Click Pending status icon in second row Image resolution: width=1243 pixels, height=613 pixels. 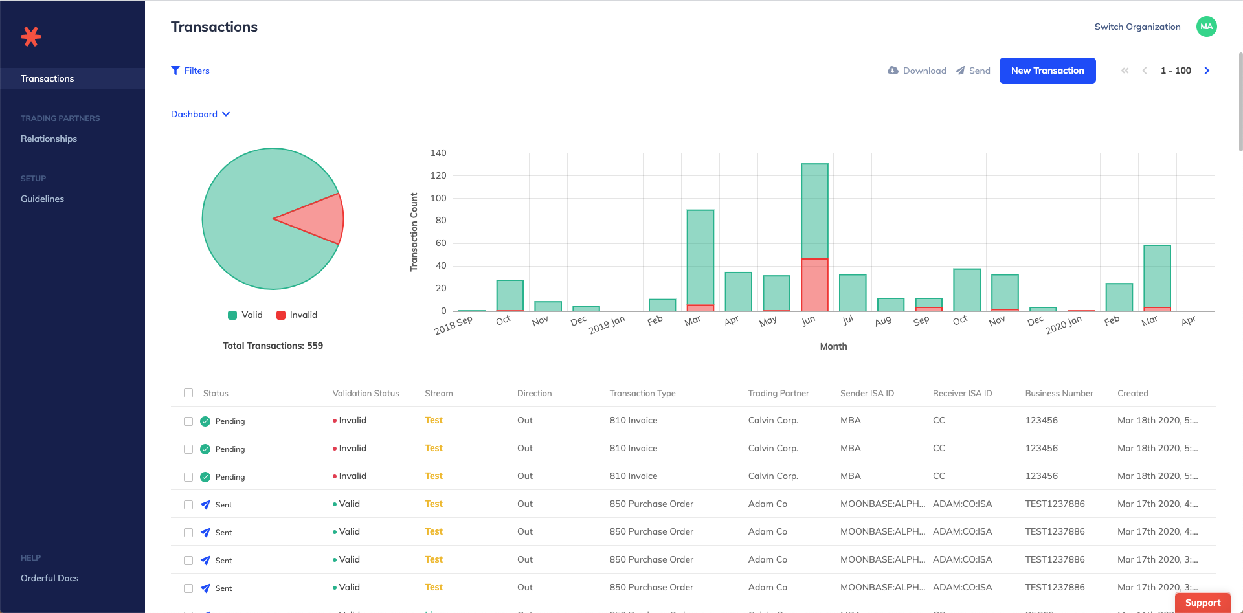(x=205, y=449)
